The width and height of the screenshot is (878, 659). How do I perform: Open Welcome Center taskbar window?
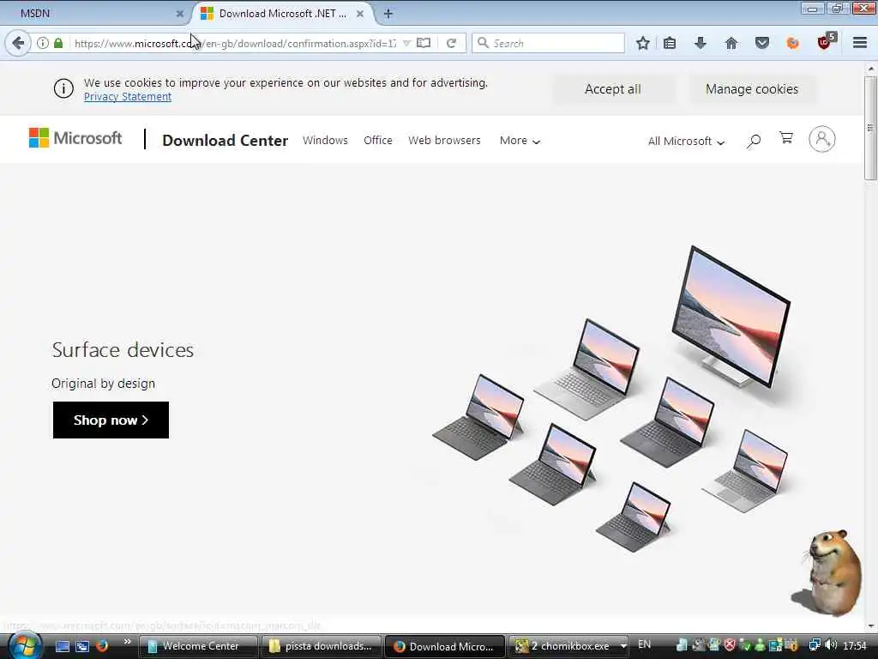coord(198,646)
